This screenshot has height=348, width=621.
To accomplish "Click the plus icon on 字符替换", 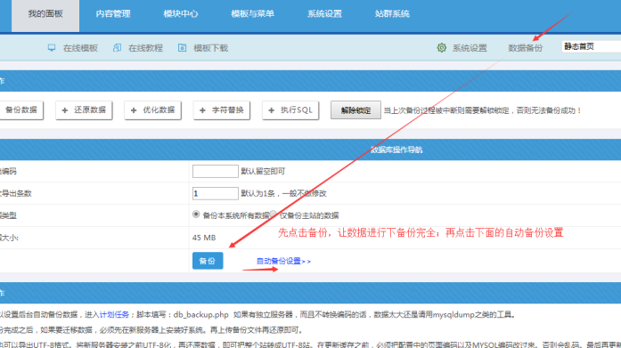I will click(x=202, y=110).
